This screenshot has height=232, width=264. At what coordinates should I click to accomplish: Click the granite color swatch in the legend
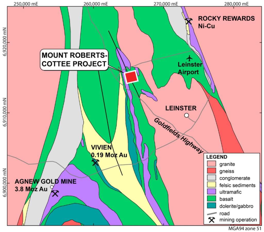tap(212, 164)
